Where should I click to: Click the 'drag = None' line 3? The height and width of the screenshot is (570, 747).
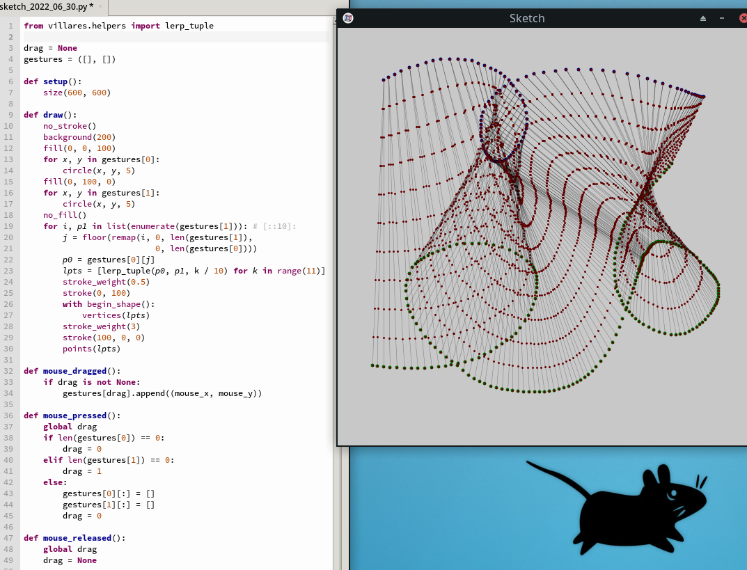coord(50,48)
